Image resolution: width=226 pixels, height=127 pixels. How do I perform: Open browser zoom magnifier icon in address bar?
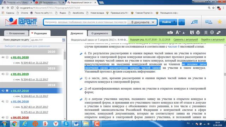(x=209, y=8)
